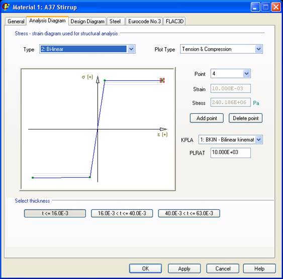The image size is (283, 279).
Task: Click the Delete point button
Action: pos(246,118)
